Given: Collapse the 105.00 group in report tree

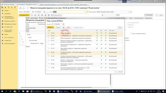Looking at the screenshot, I should click(20, 33).
